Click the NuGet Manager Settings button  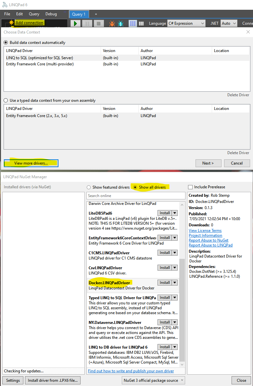click(x=13, y=380)
